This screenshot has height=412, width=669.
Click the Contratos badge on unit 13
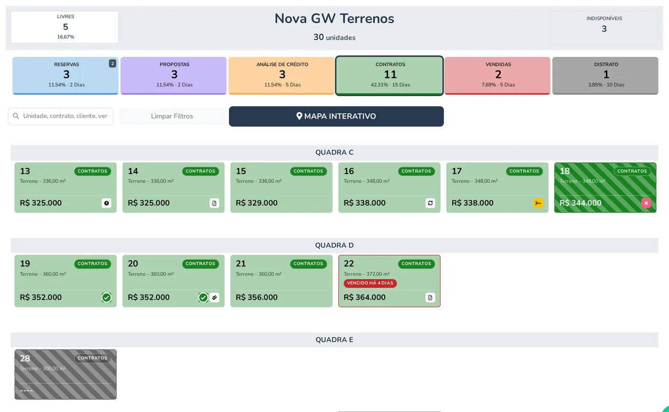click(93, 171)
